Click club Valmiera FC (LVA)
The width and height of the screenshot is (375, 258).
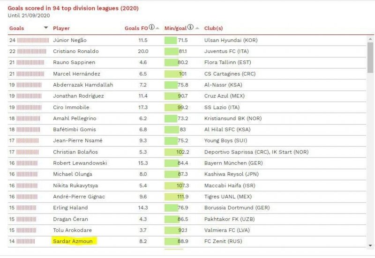tap(227, 230)
